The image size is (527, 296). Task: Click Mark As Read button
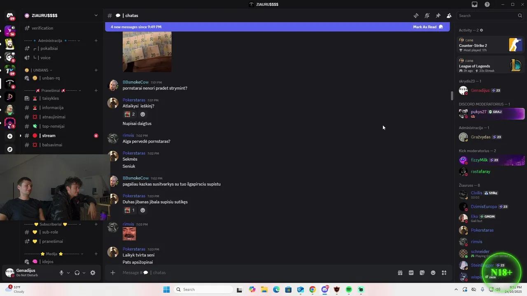pos(428,27)
